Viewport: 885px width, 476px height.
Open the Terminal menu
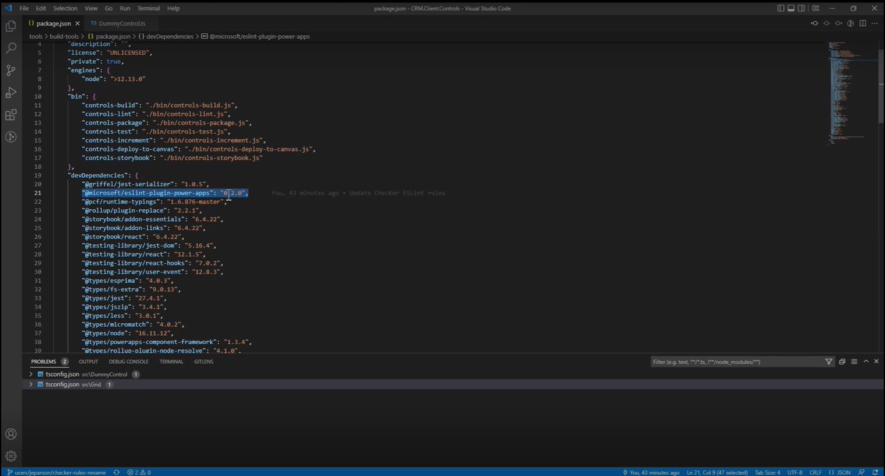[148, 8]
